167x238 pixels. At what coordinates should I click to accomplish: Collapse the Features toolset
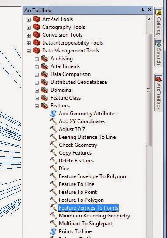(37, 106)
